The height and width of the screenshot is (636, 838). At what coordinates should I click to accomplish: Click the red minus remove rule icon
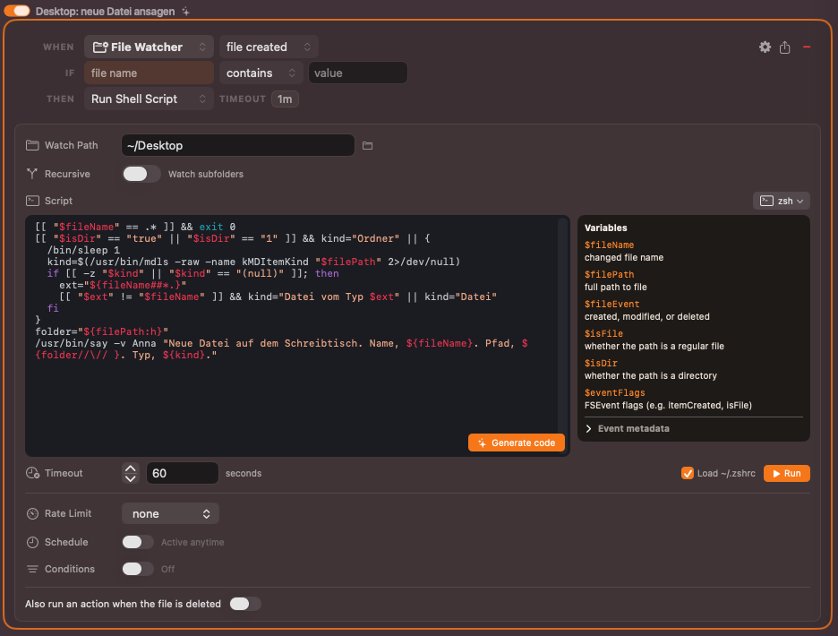pos(807,47)
